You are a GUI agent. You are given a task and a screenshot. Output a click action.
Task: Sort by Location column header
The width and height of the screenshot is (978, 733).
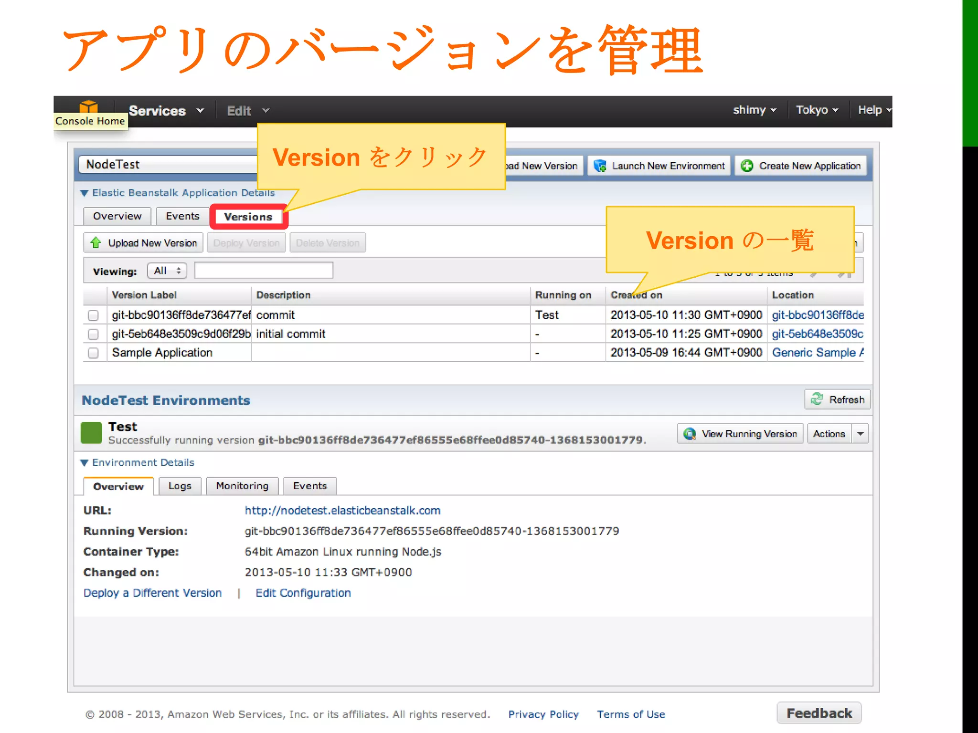point(816,295)
